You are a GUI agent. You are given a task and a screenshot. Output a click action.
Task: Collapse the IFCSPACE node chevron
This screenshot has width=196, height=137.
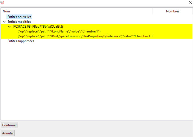(9, 27)
